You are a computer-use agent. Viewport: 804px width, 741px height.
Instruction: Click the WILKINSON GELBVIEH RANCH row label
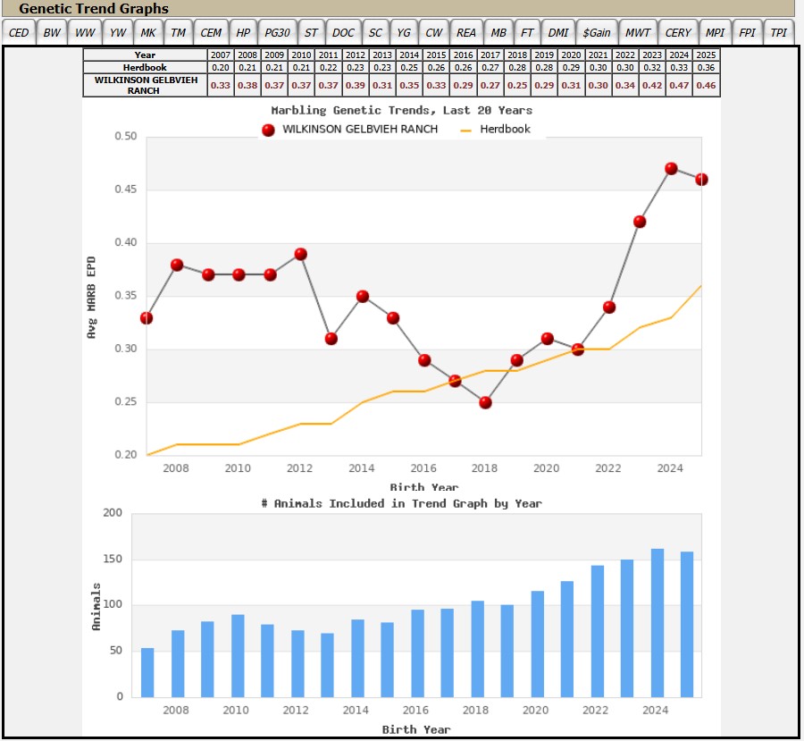(145, 85)
